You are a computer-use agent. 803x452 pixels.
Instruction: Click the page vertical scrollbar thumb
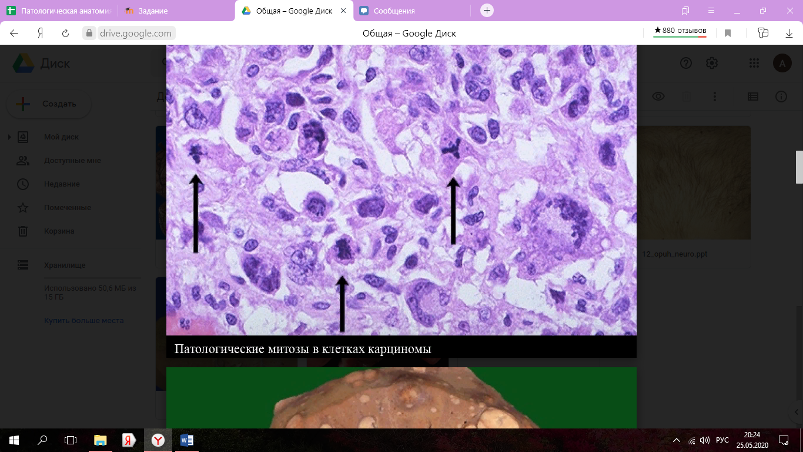point(799,167)
